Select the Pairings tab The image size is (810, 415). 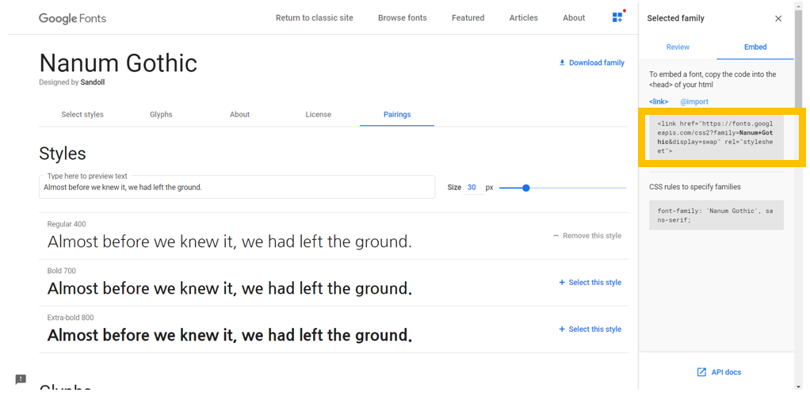point(397,115)
